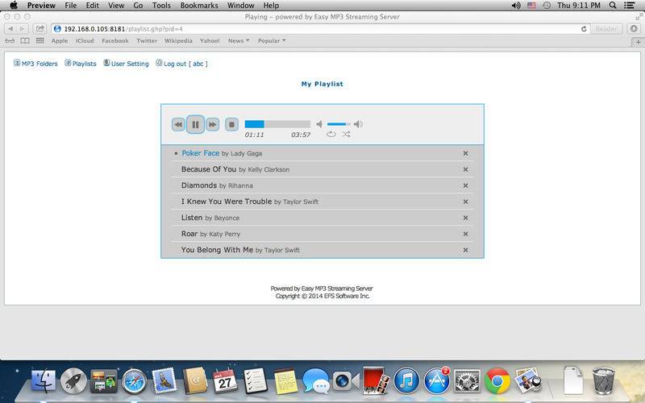Play Roar by Katy Perry
645x403 pixels.
point(210,234)
